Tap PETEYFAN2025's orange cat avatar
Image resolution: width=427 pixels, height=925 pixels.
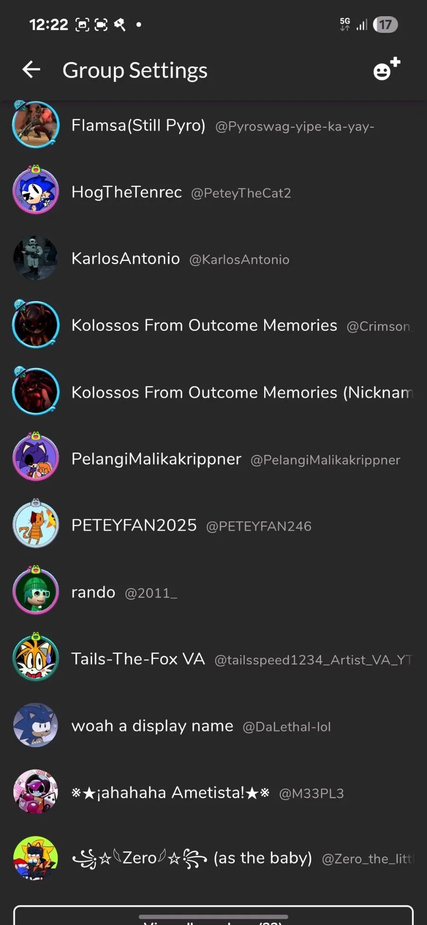36,524
